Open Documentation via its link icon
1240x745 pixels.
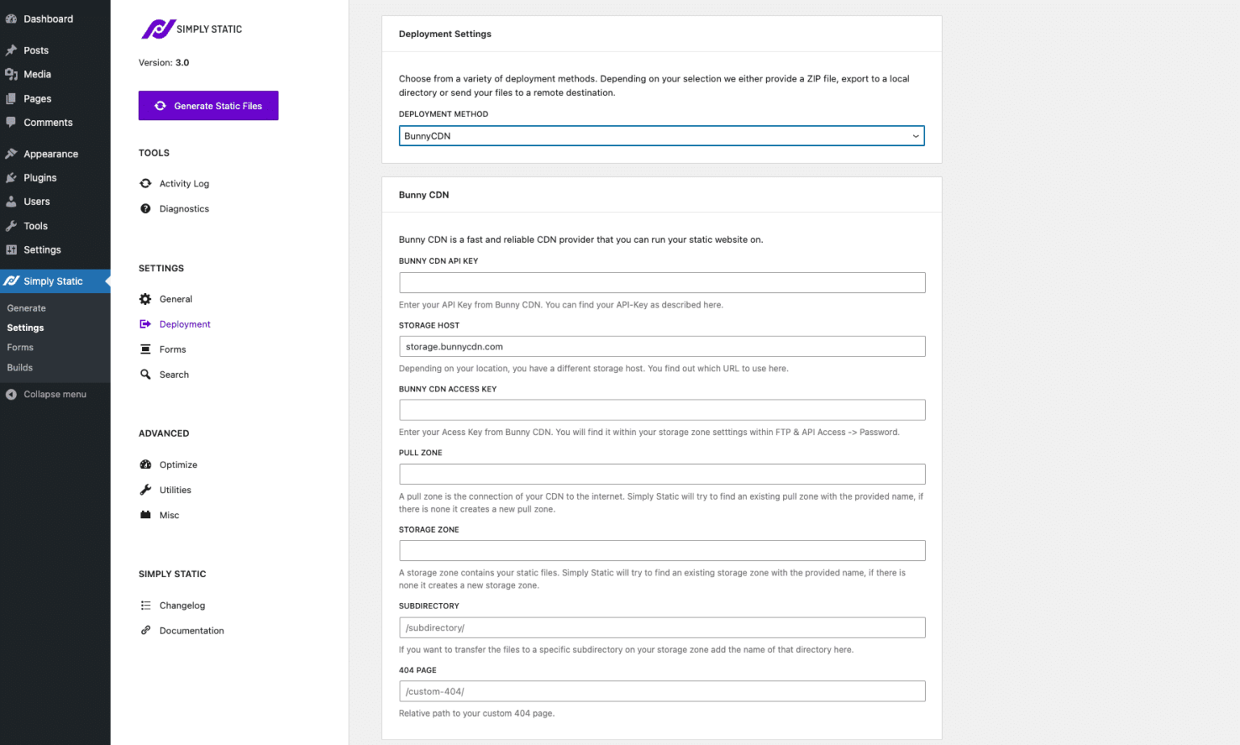[x=145, y=630]
